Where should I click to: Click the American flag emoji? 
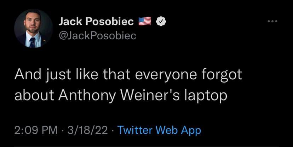point(144,22)
